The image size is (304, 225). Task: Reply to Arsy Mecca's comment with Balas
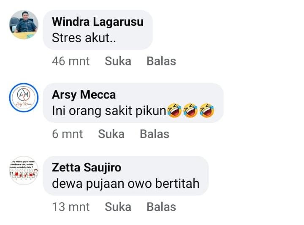point(155,134)
